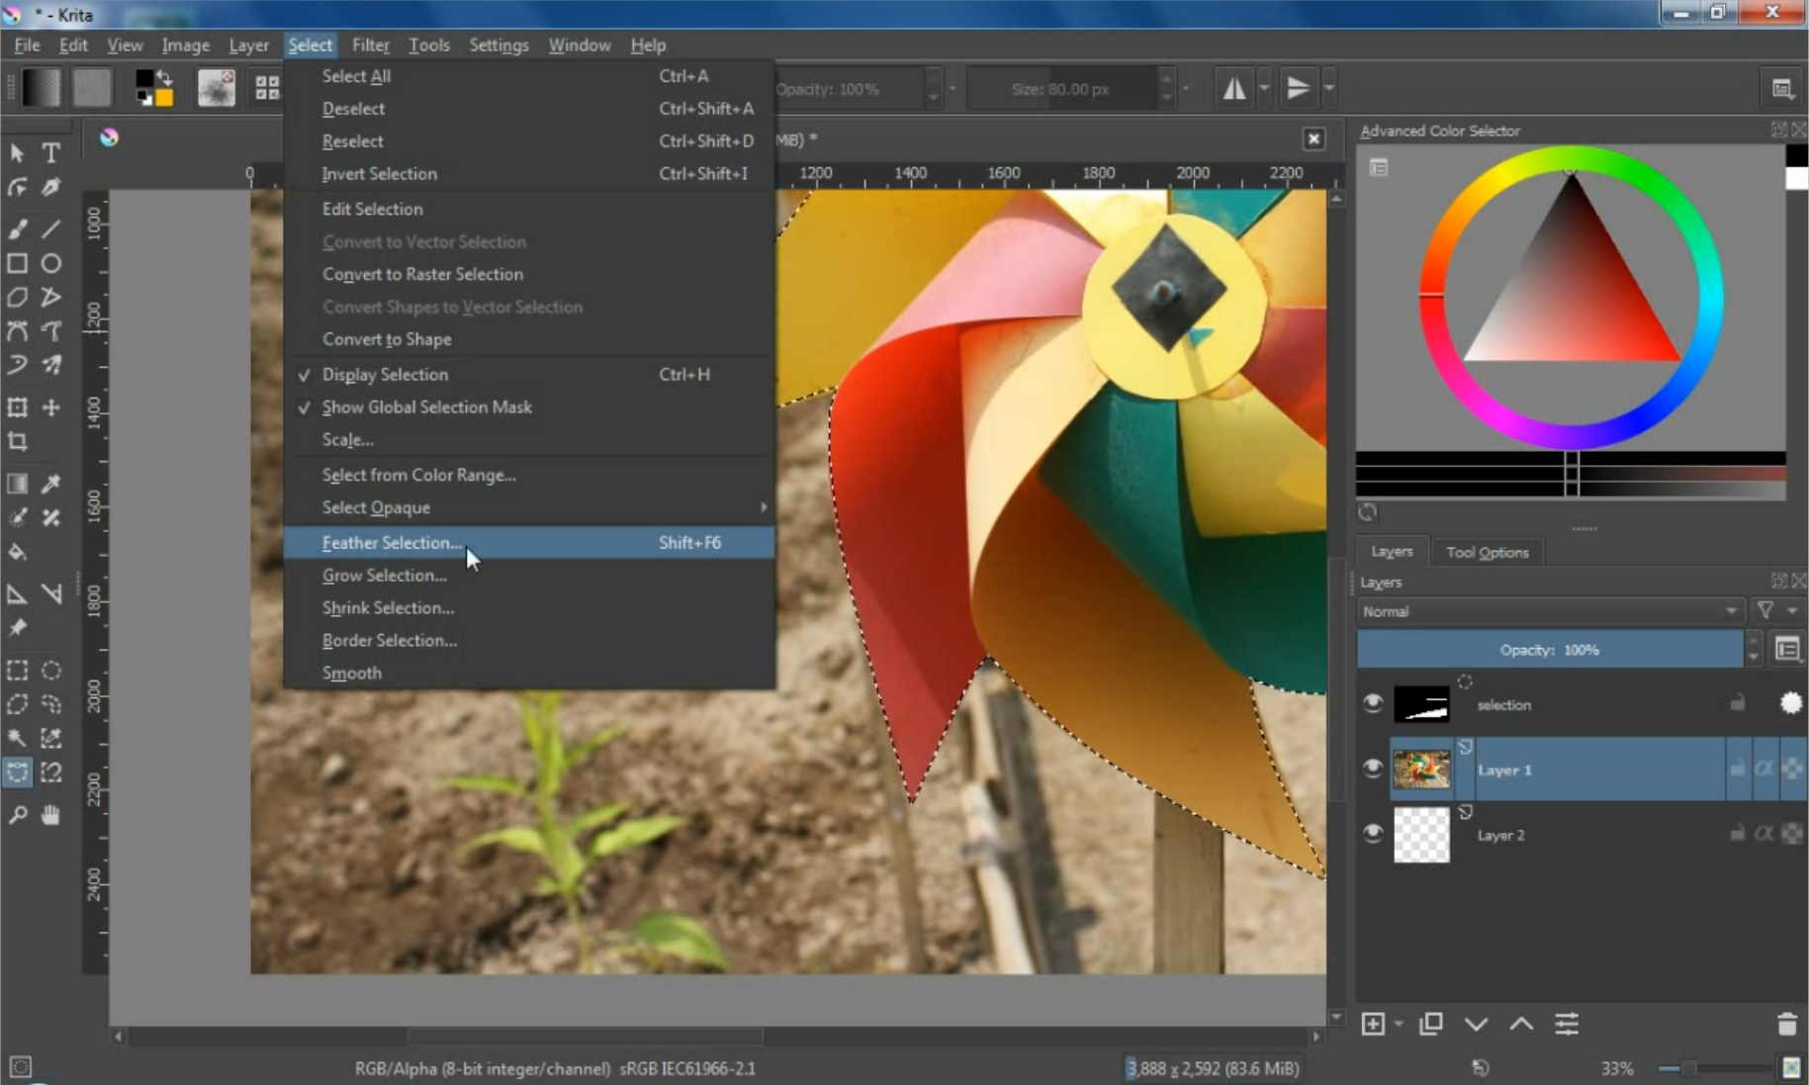The width and height of the screenshot is (1809, 1085).
Task: Uncheck Display Selection in the Select menu
Action: (x=385, y=374)
